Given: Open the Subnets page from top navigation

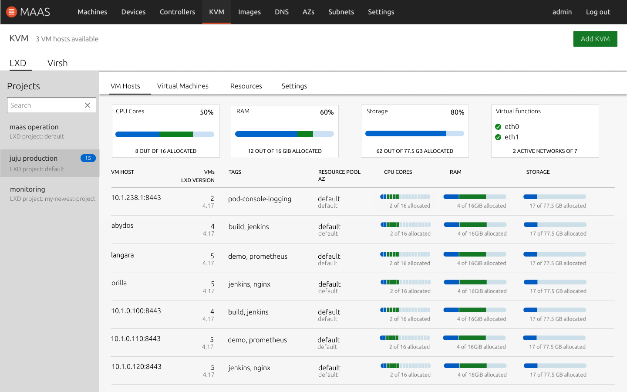Looking at the screenshot, I should [x=341, y=12].
